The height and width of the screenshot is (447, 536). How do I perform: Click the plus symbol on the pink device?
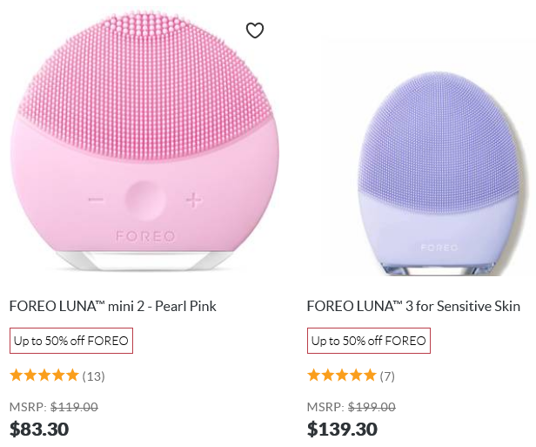[192, 200]
